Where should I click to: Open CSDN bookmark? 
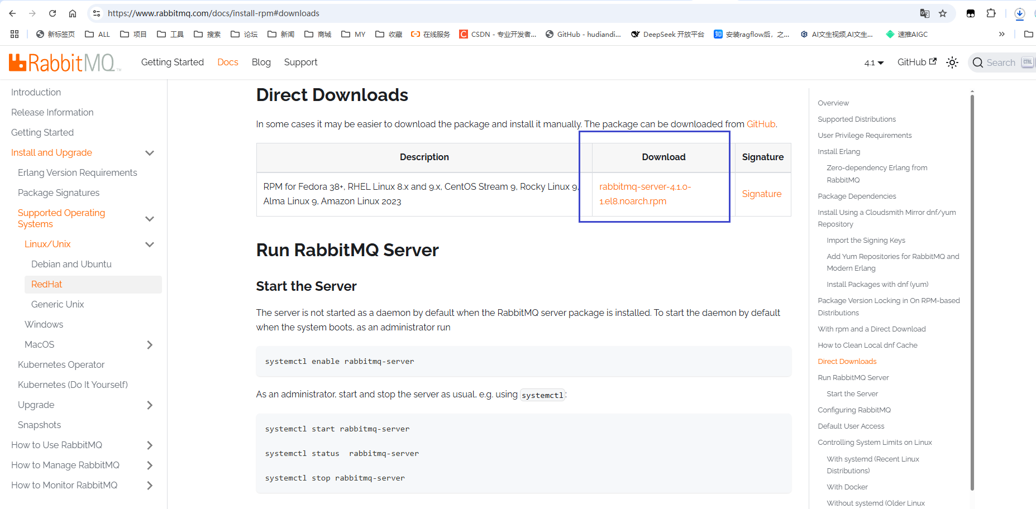tap(498, 34)
